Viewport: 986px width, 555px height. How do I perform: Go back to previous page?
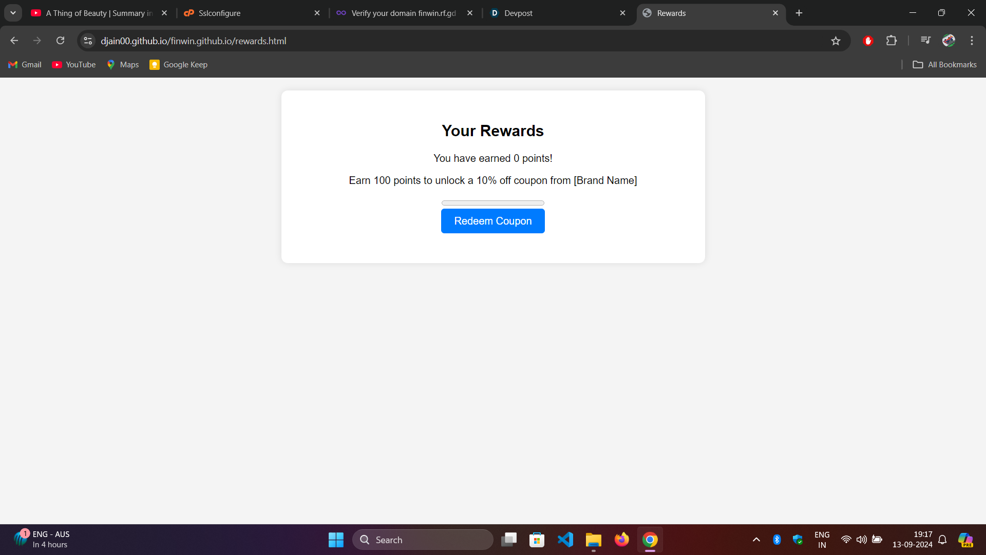14,41
